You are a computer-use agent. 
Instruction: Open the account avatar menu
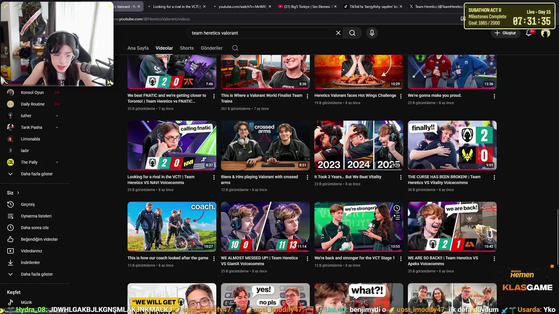click(545, 33)
